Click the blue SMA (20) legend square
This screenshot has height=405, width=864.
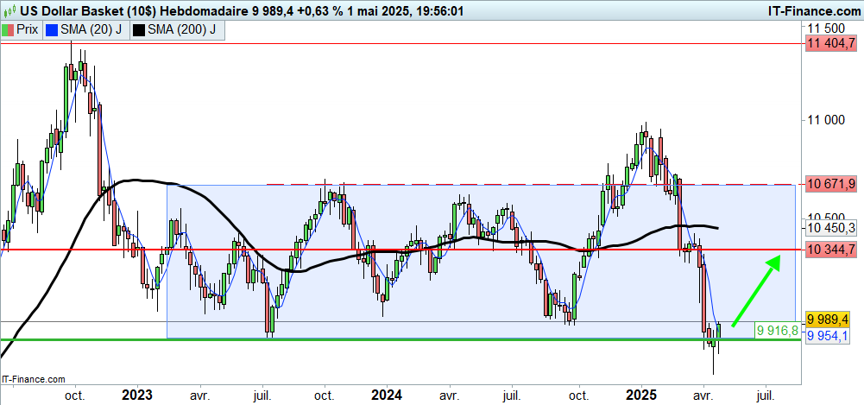click(x=52, y=29)
